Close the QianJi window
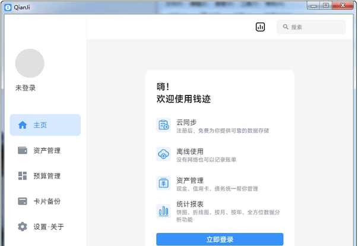 point(343,5)
